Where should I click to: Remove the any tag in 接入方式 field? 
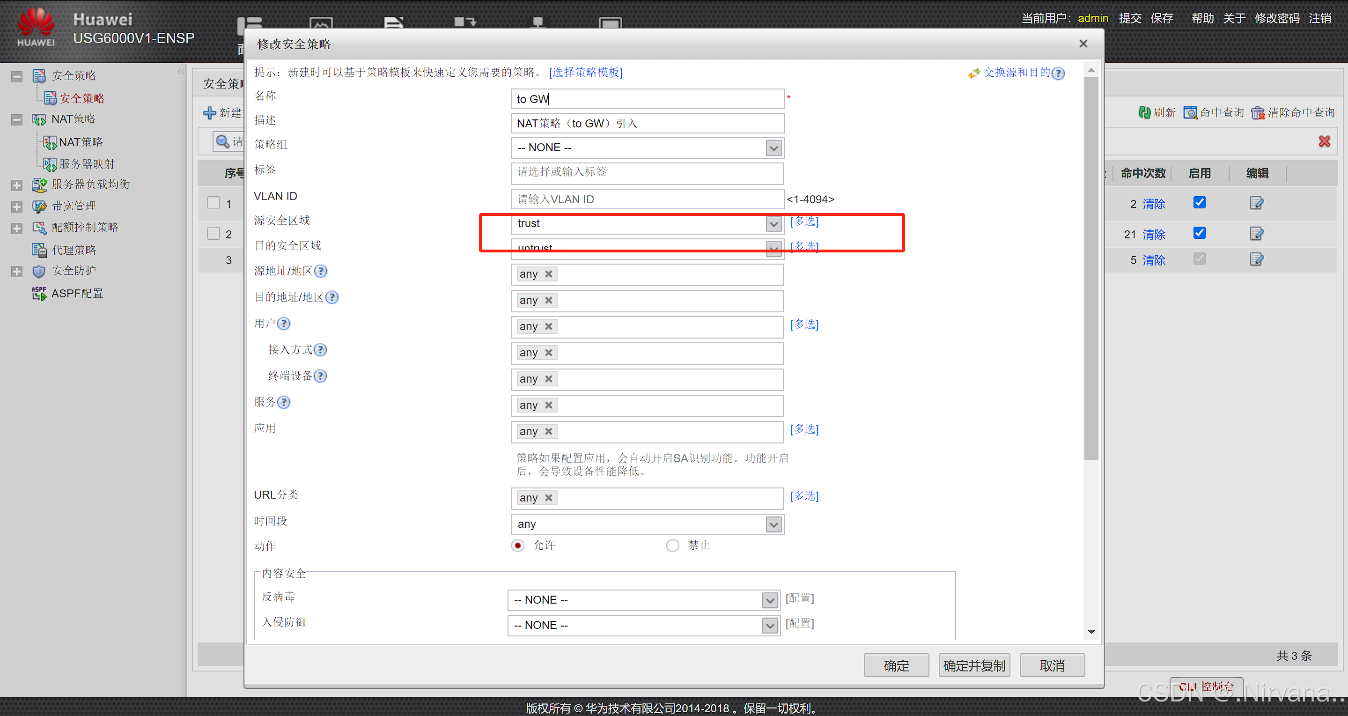tap(548, 353)
